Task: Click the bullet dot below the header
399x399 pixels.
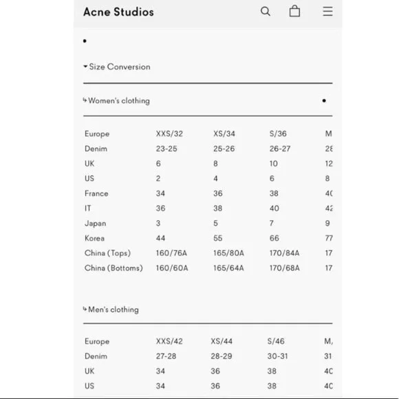Action: click(x=85, y=41)
